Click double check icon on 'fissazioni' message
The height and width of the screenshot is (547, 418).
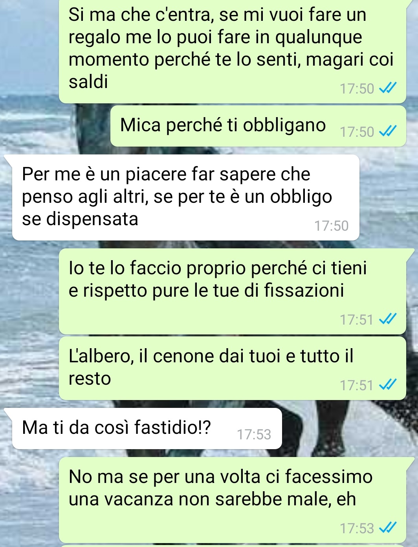point(387,319)
